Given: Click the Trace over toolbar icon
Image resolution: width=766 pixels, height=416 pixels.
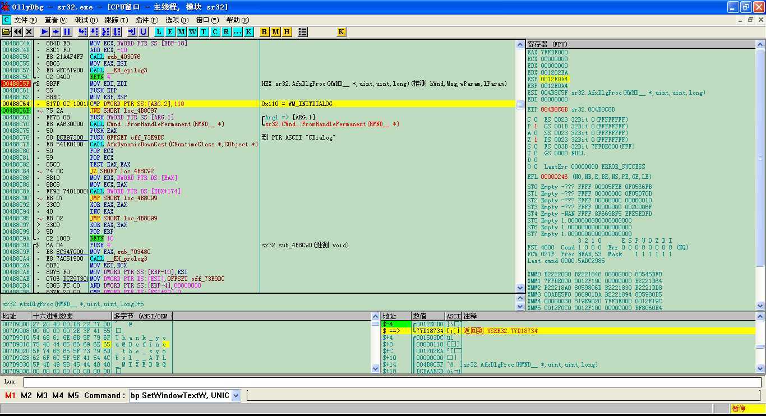Looking at the screenshot, I should pyautogui.click(x=117, y=32).
